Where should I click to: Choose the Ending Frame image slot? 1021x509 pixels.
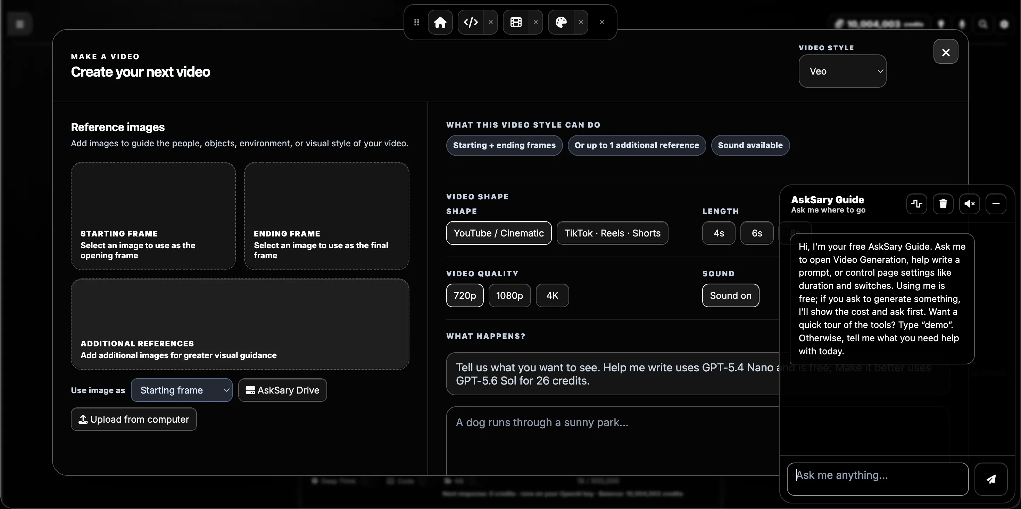click(x=326, y=216)
